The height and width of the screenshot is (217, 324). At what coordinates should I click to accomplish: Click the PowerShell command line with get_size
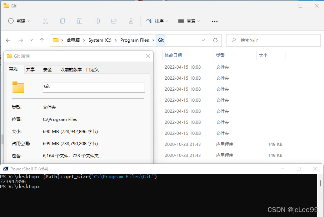coord(79,177)
